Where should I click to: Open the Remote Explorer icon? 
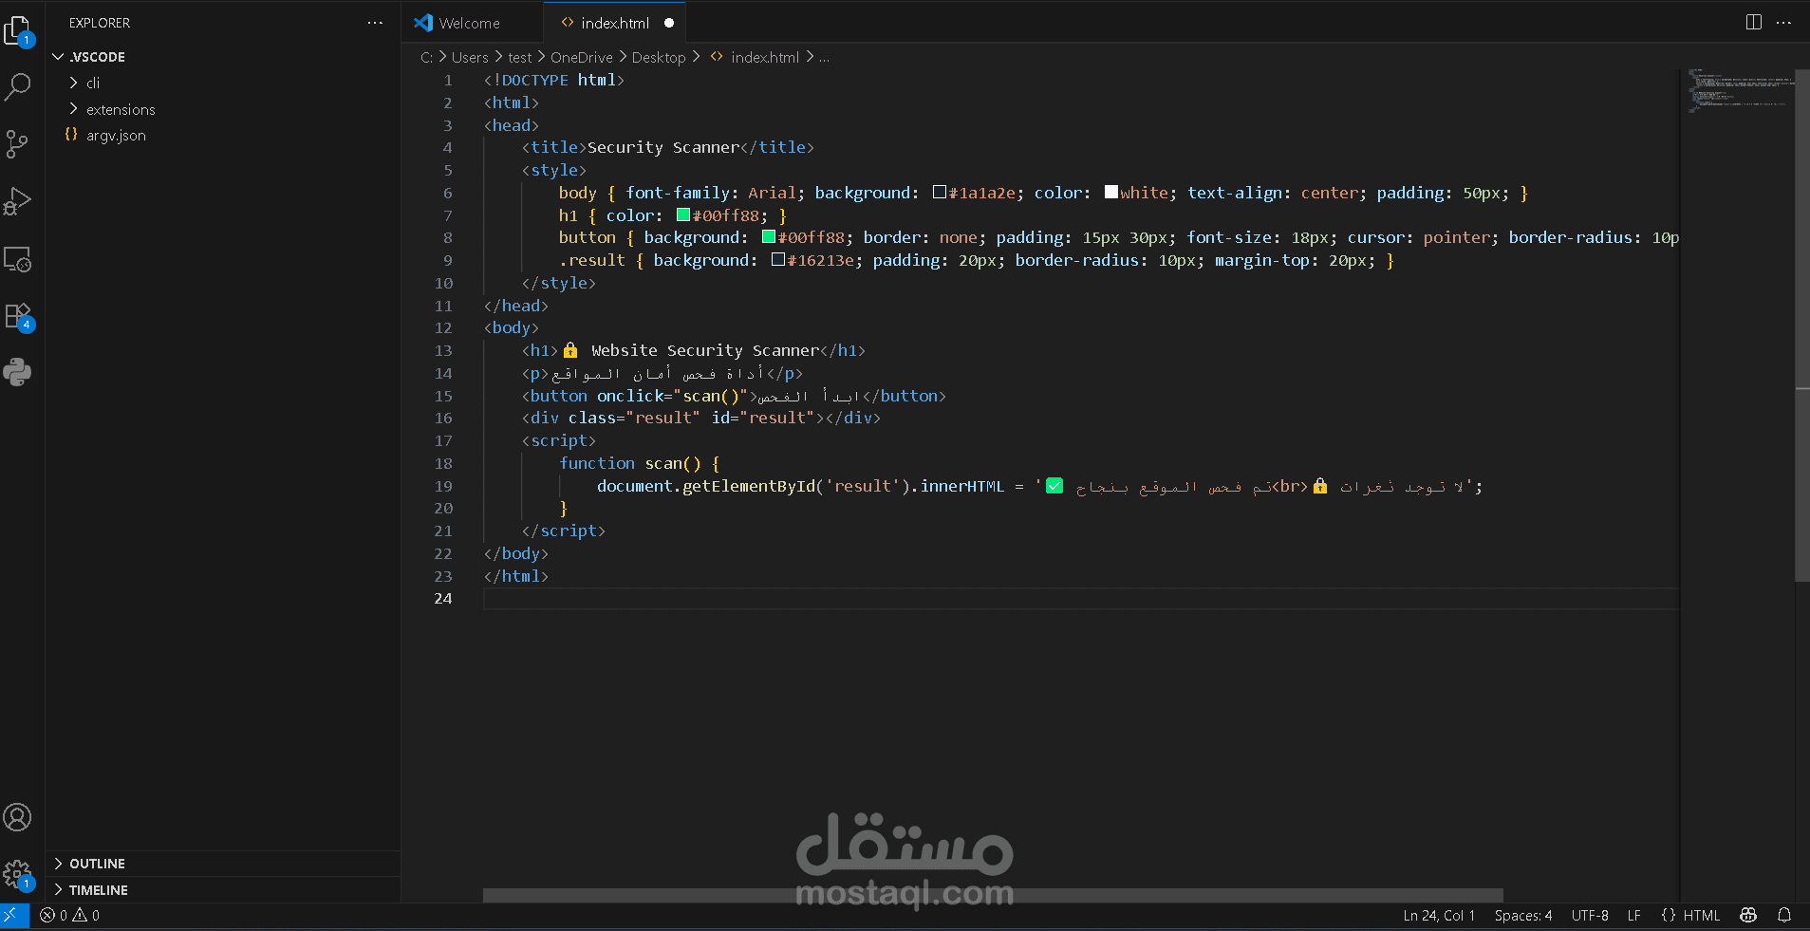pyautogui.click(x=19, y=258)
